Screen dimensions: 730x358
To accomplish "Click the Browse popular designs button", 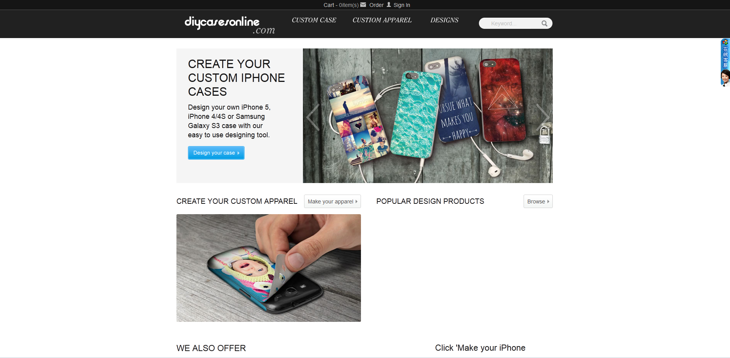I will pos(538,201).
